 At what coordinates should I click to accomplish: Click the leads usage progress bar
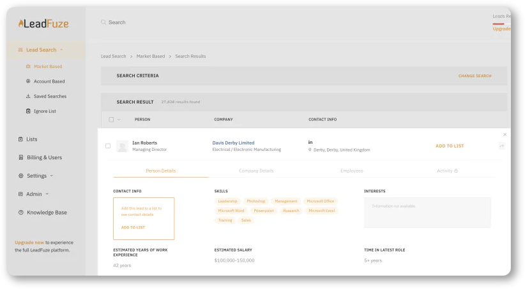501,24
